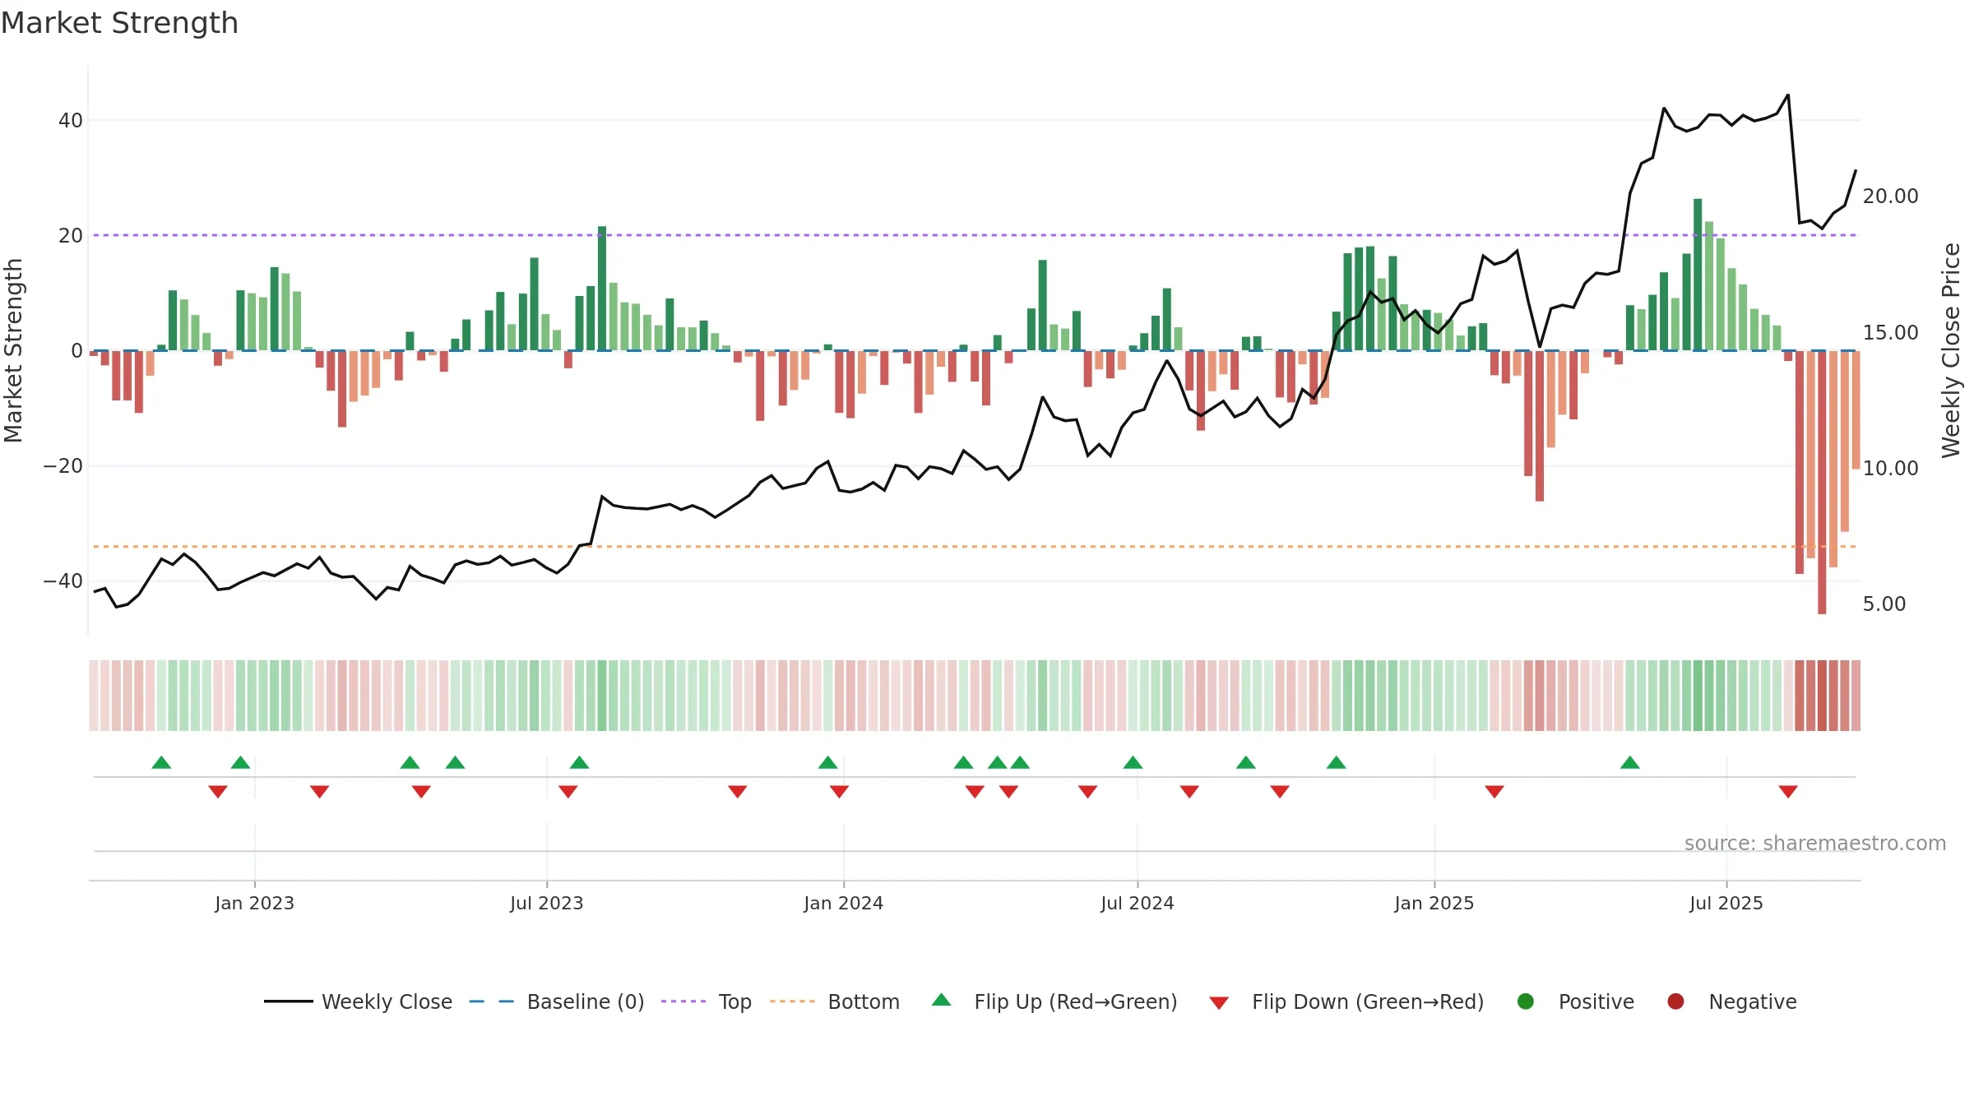Click the Jan 2025 axis label

click(x=1434, y=903)
